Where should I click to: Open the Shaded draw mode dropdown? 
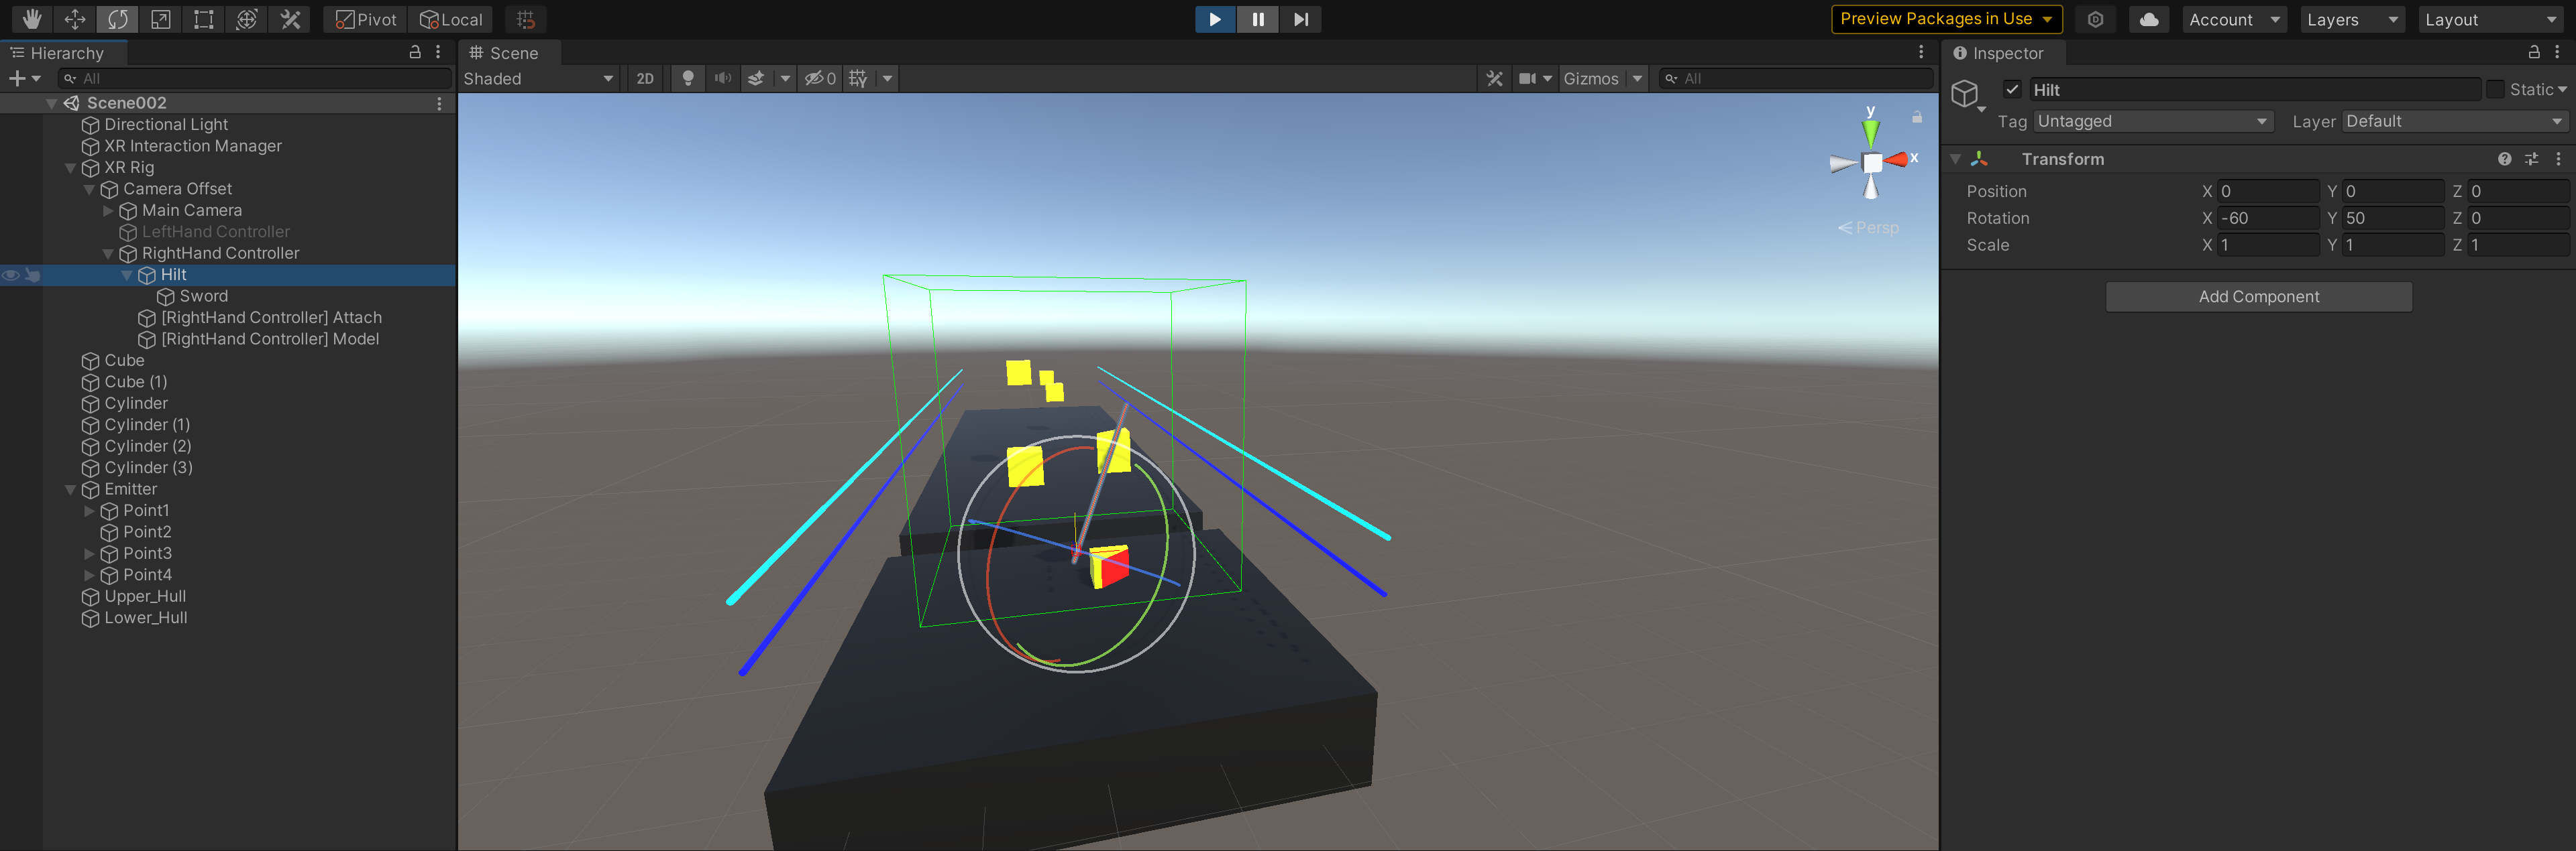pos(538,78)
